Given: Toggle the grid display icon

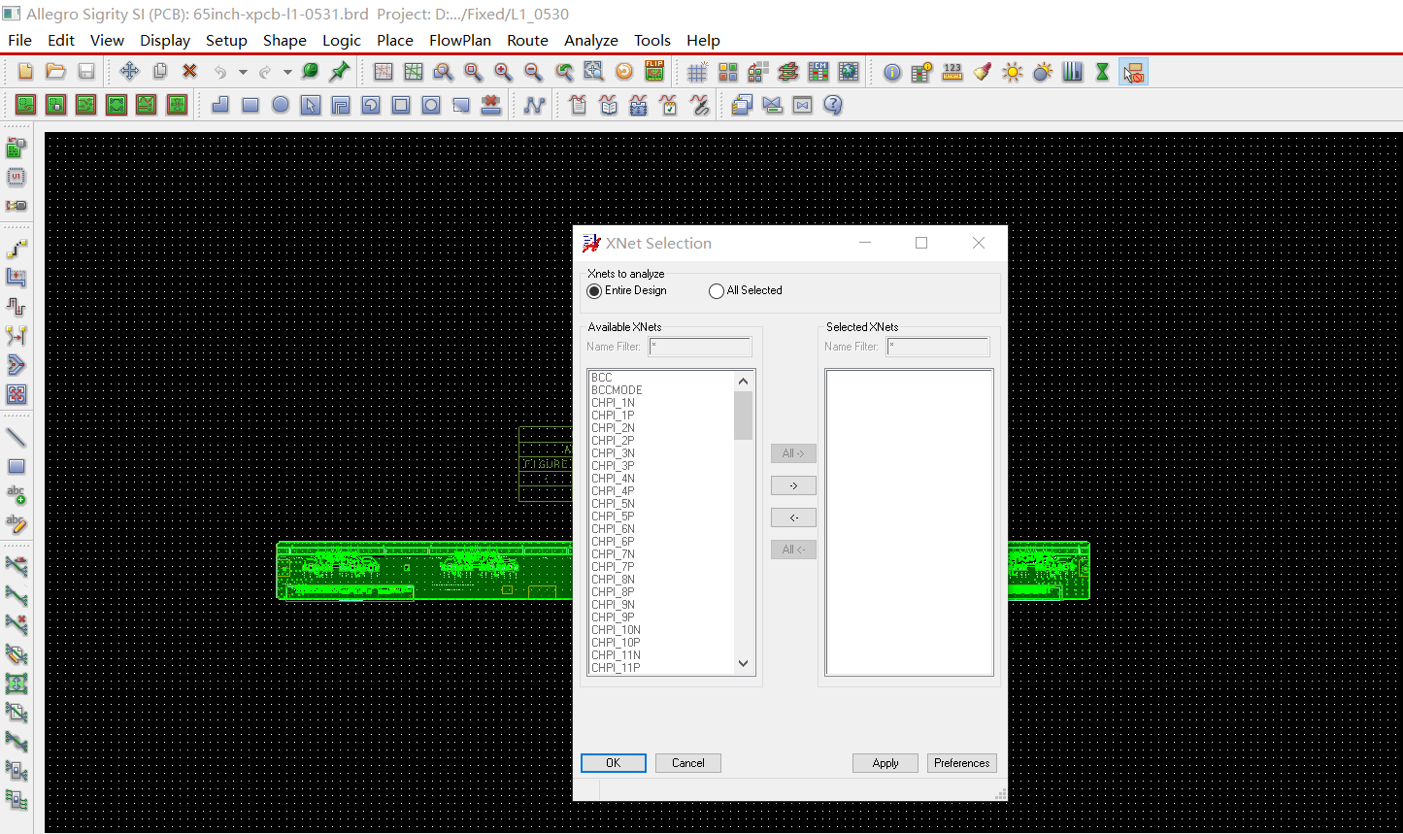Looking at the screenshot, I should tap(697, 72).
